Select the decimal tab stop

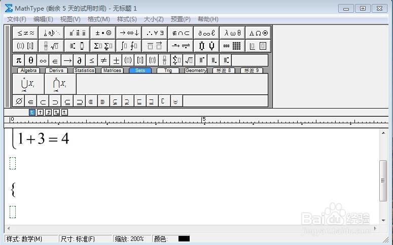pos(64,112)
